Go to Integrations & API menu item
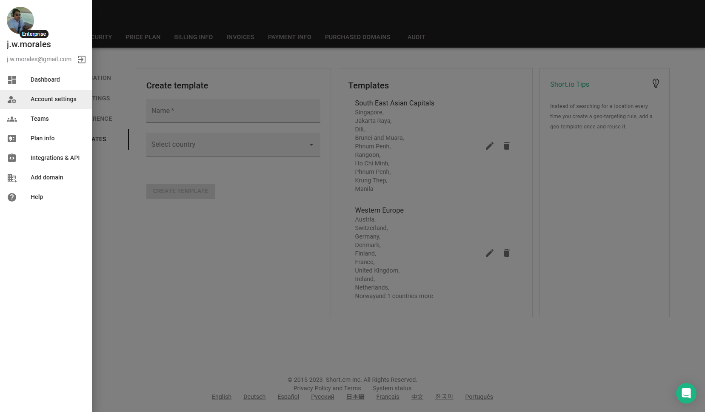This screenshot has width=705, height=412. (46, 158)
